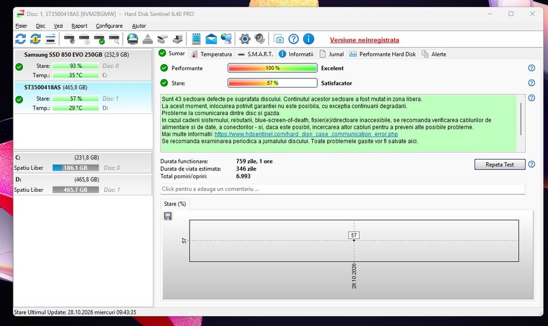Open configuration with the gear icon
Screen dimensions: 548x326
244,39
